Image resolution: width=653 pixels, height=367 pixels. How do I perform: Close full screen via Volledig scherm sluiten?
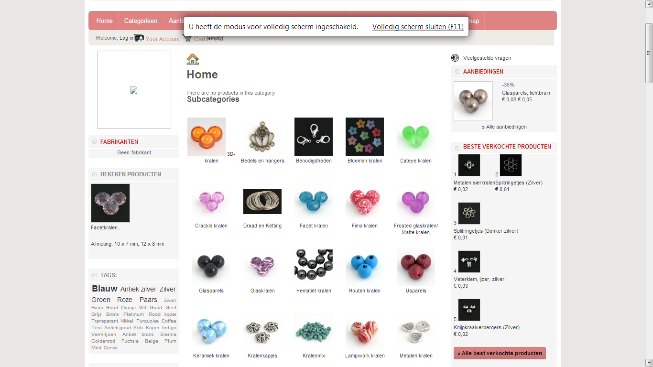point(418,27)
